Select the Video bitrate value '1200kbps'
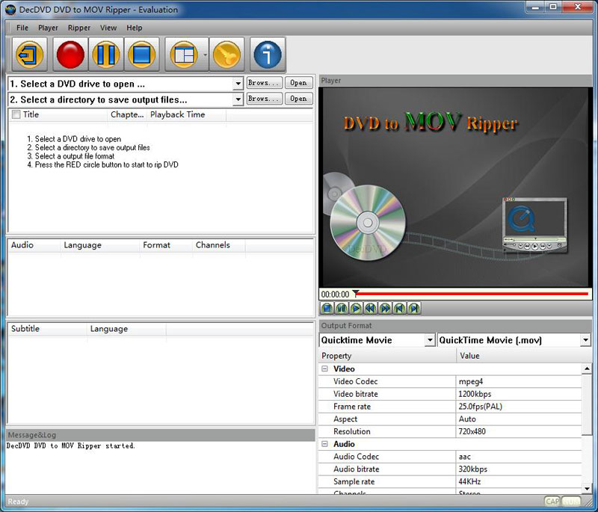Screen dimensions: 598x512 (x=519, y=394)
